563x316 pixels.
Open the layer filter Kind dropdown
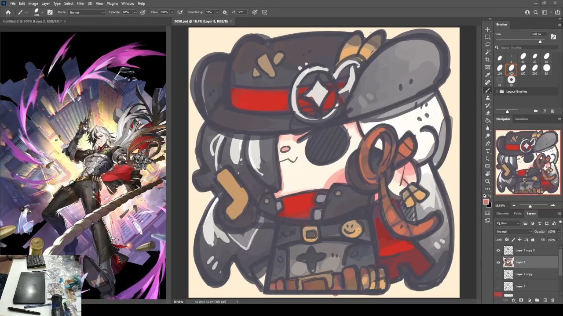[508, 223]
